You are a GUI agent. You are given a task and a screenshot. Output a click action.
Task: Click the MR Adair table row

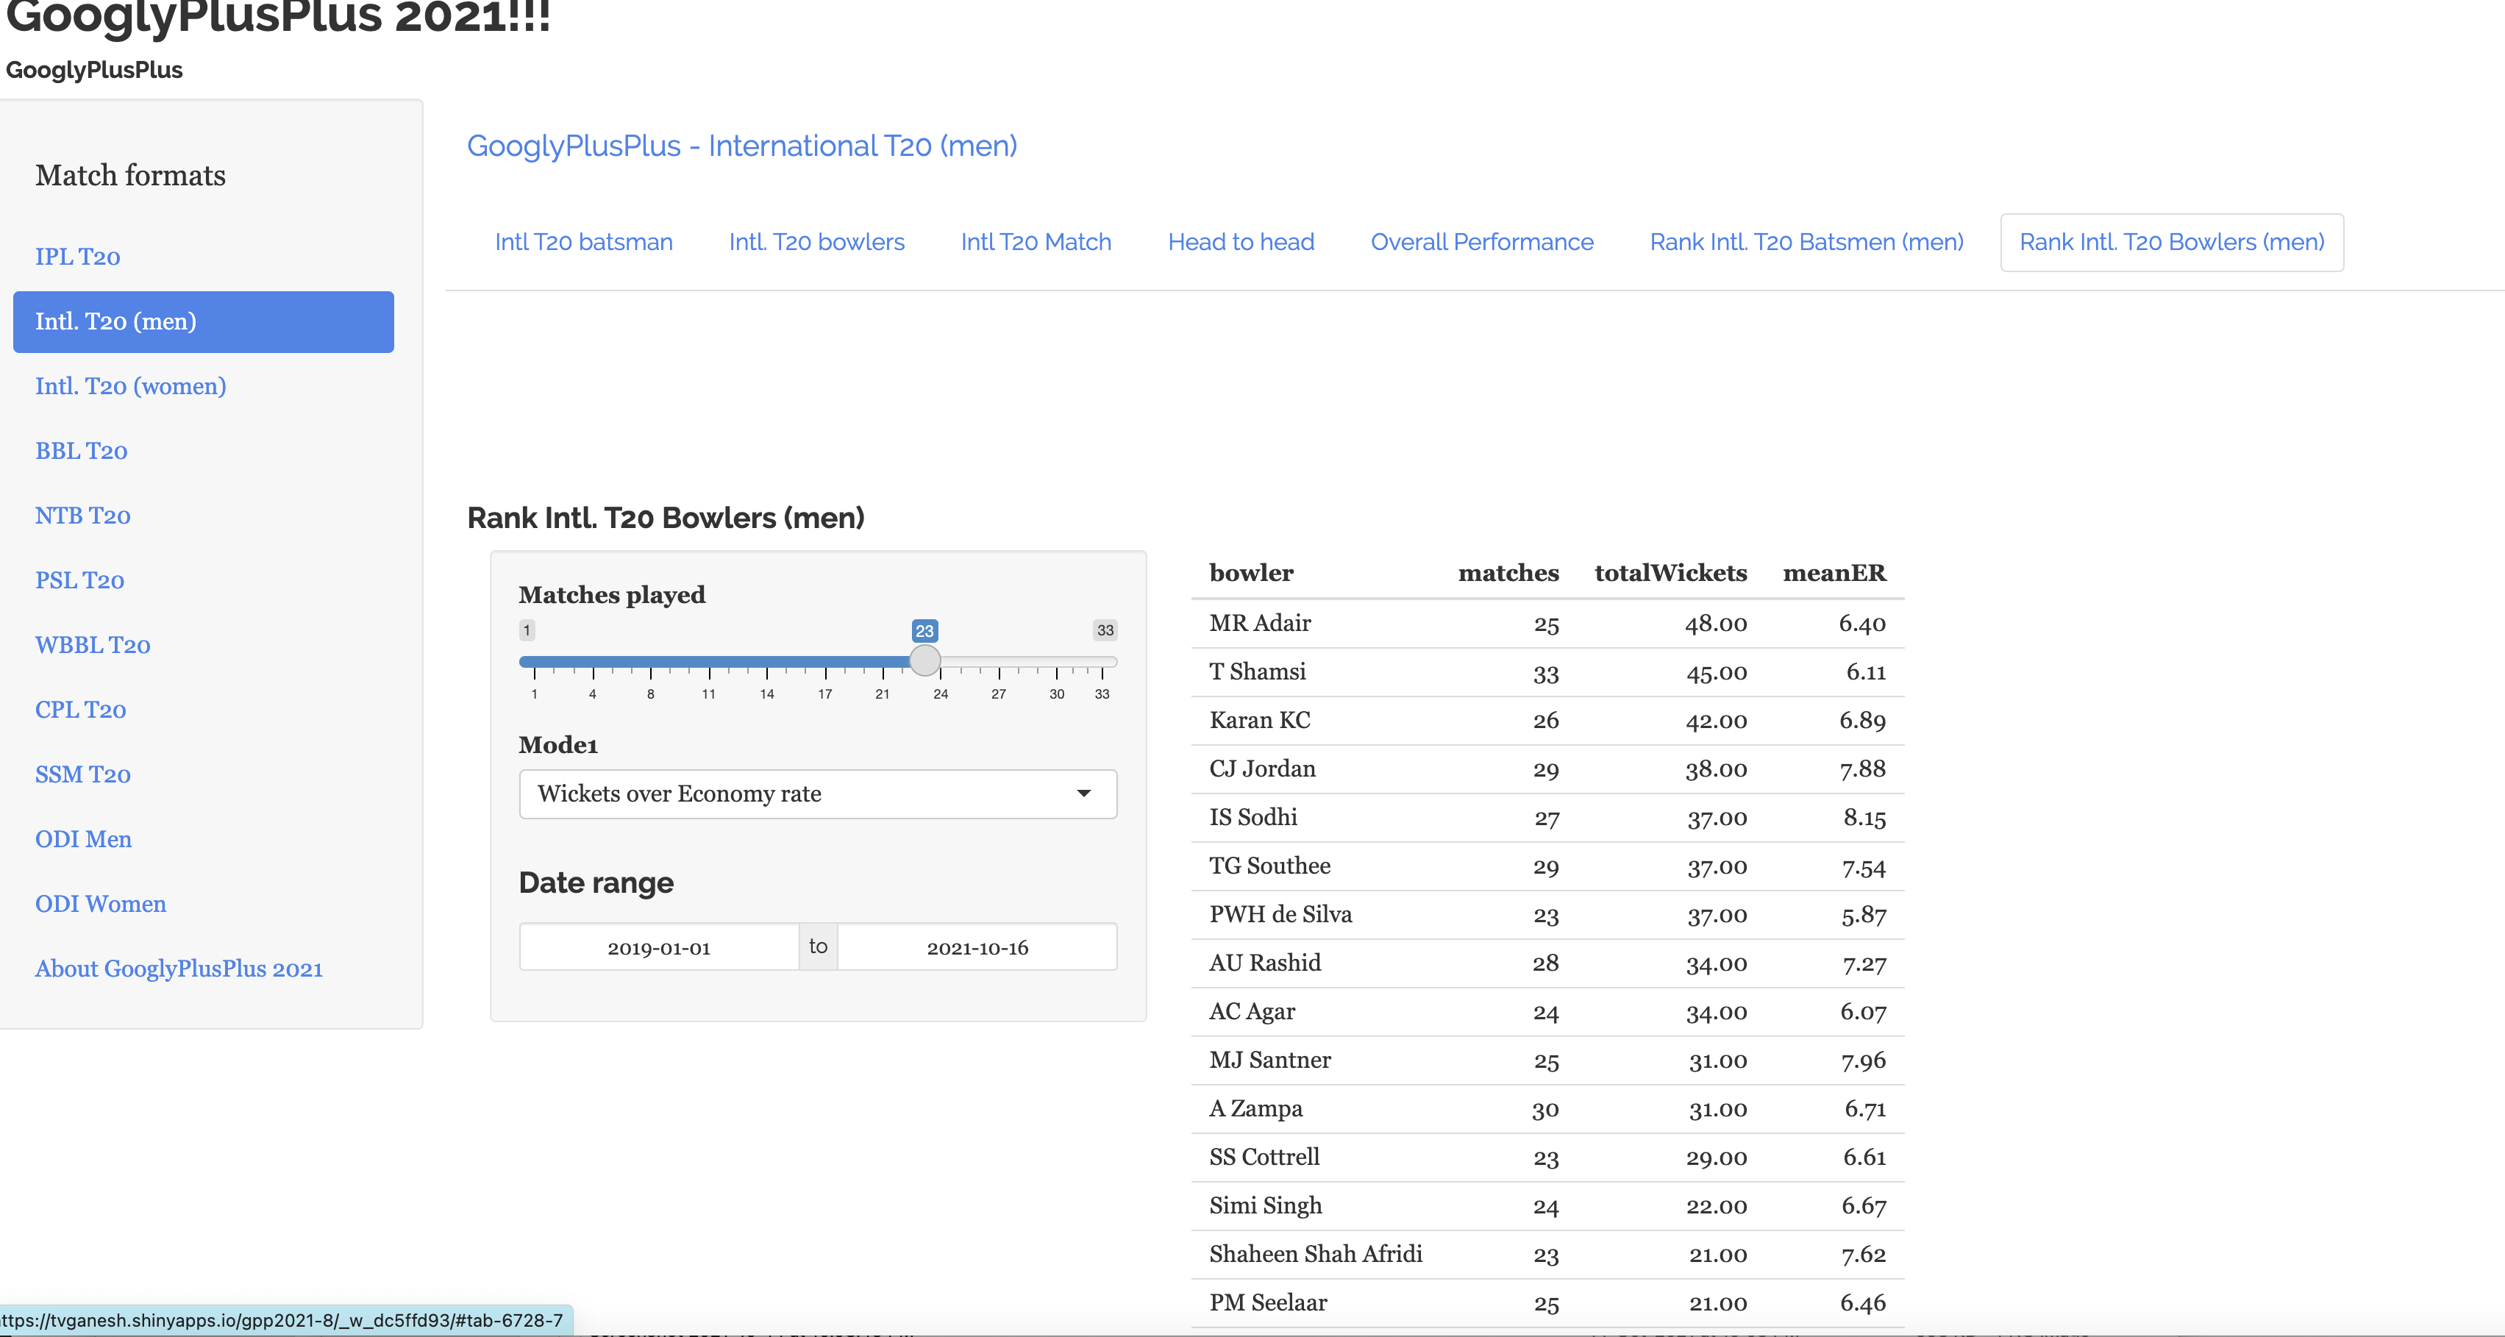(1546, 624)
